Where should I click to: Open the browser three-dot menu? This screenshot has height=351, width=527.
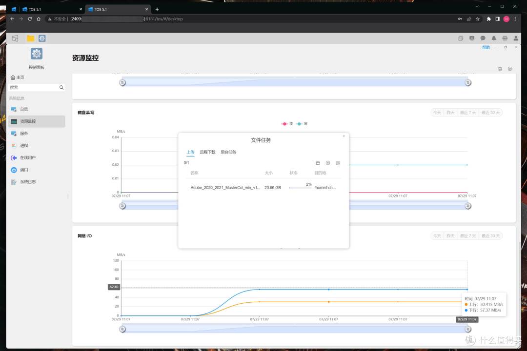[515, 19]
